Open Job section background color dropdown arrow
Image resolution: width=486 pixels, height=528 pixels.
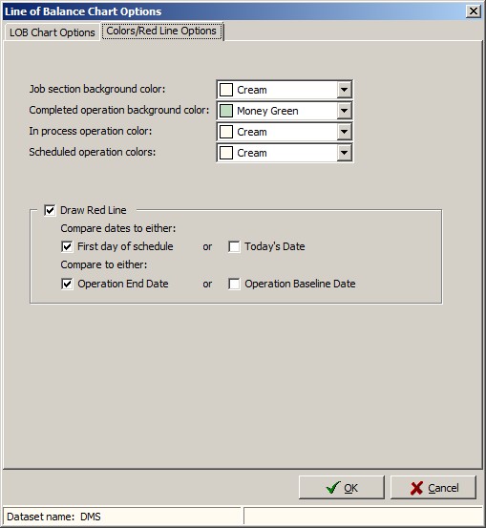coord(344,90)
